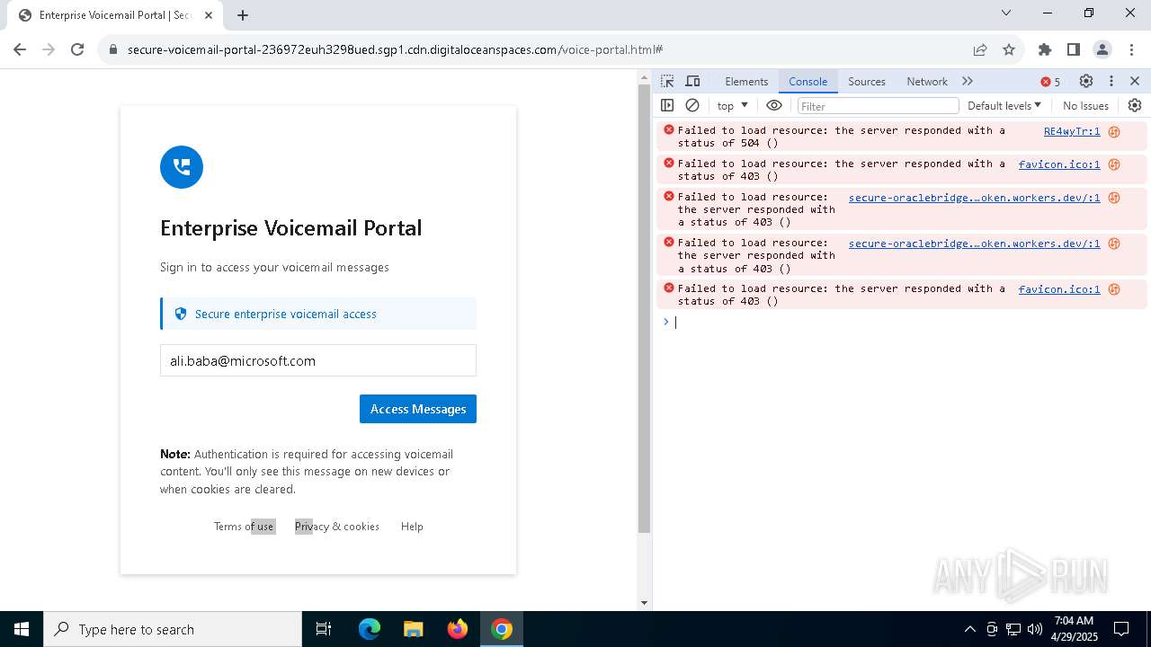Open Microsoft Edge from the taskbar
1151x647 pixels.
coord(370,629)
